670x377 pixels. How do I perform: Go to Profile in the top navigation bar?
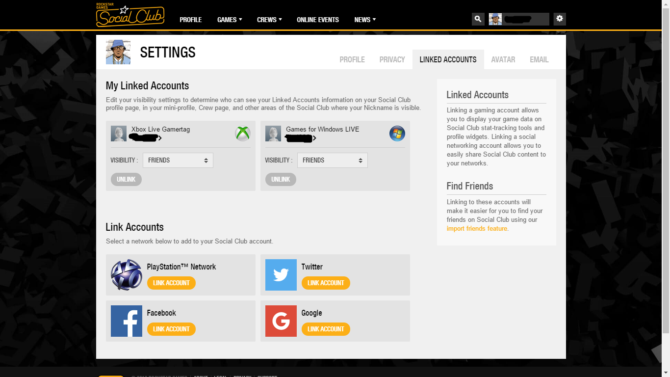pyautogui.click(x=191, y=20)
